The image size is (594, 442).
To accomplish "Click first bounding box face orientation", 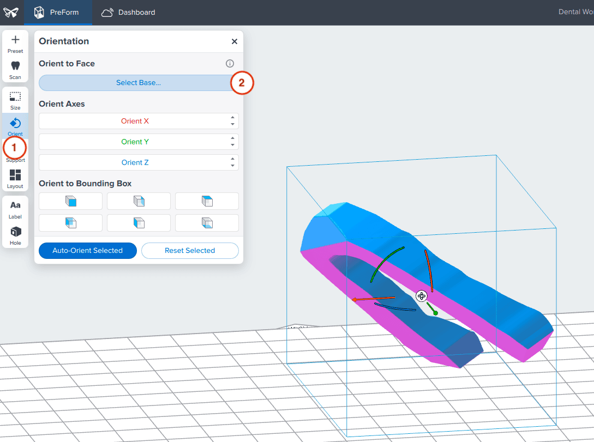I will click(x=70, y=201).
